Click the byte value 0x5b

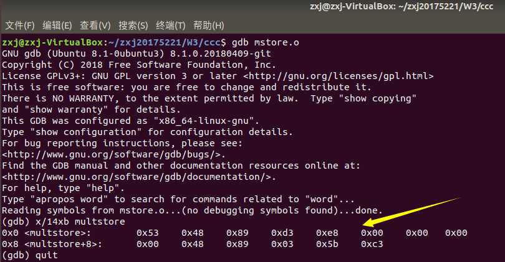coord(327,244)
